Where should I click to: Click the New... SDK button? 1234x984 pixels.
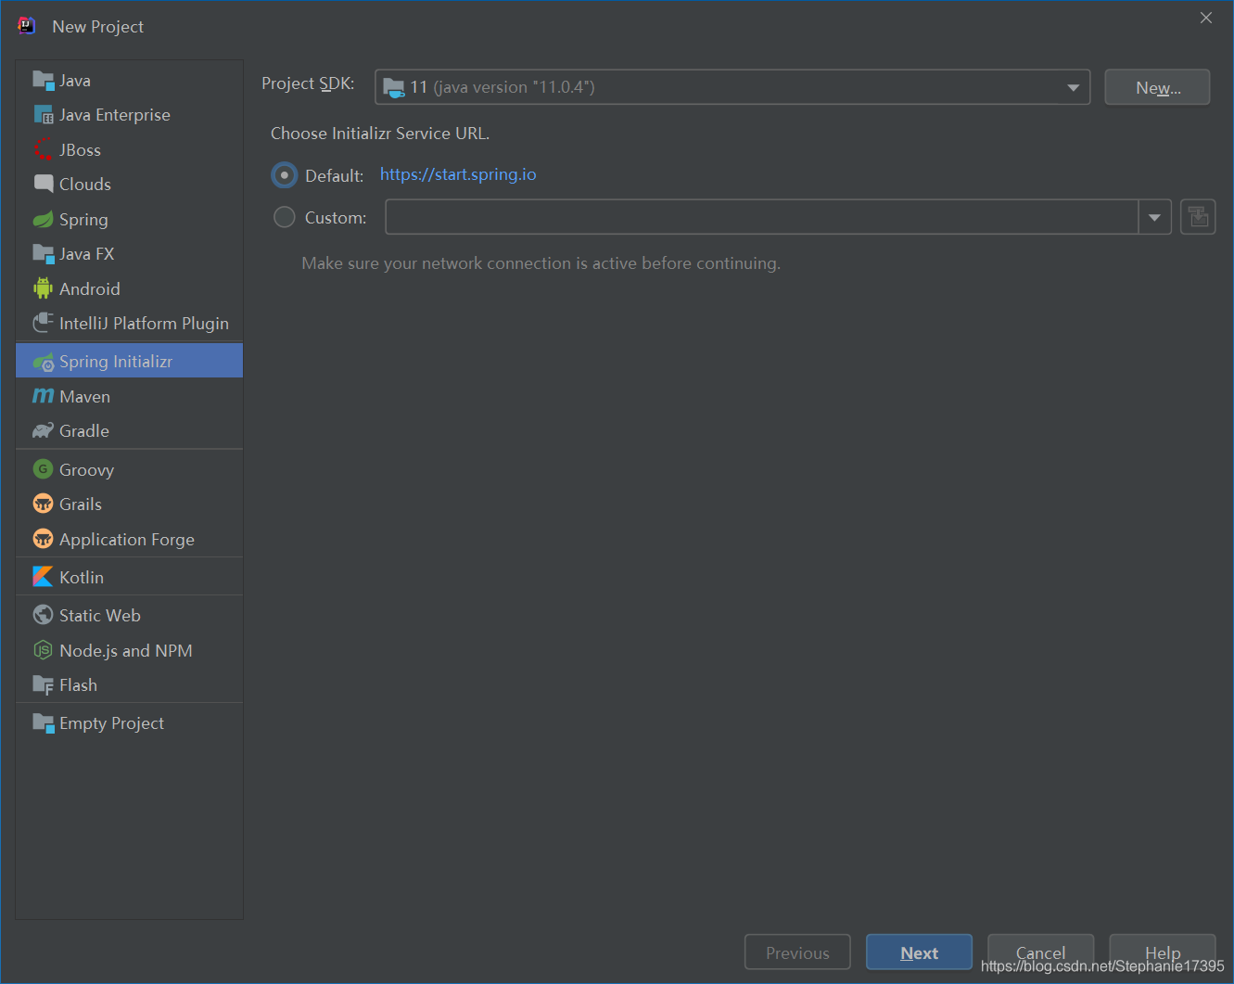1157,87
